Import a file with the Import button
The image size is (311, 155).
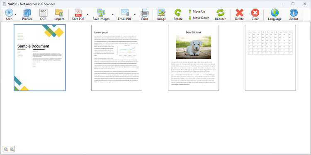click(x=59, y=15)
